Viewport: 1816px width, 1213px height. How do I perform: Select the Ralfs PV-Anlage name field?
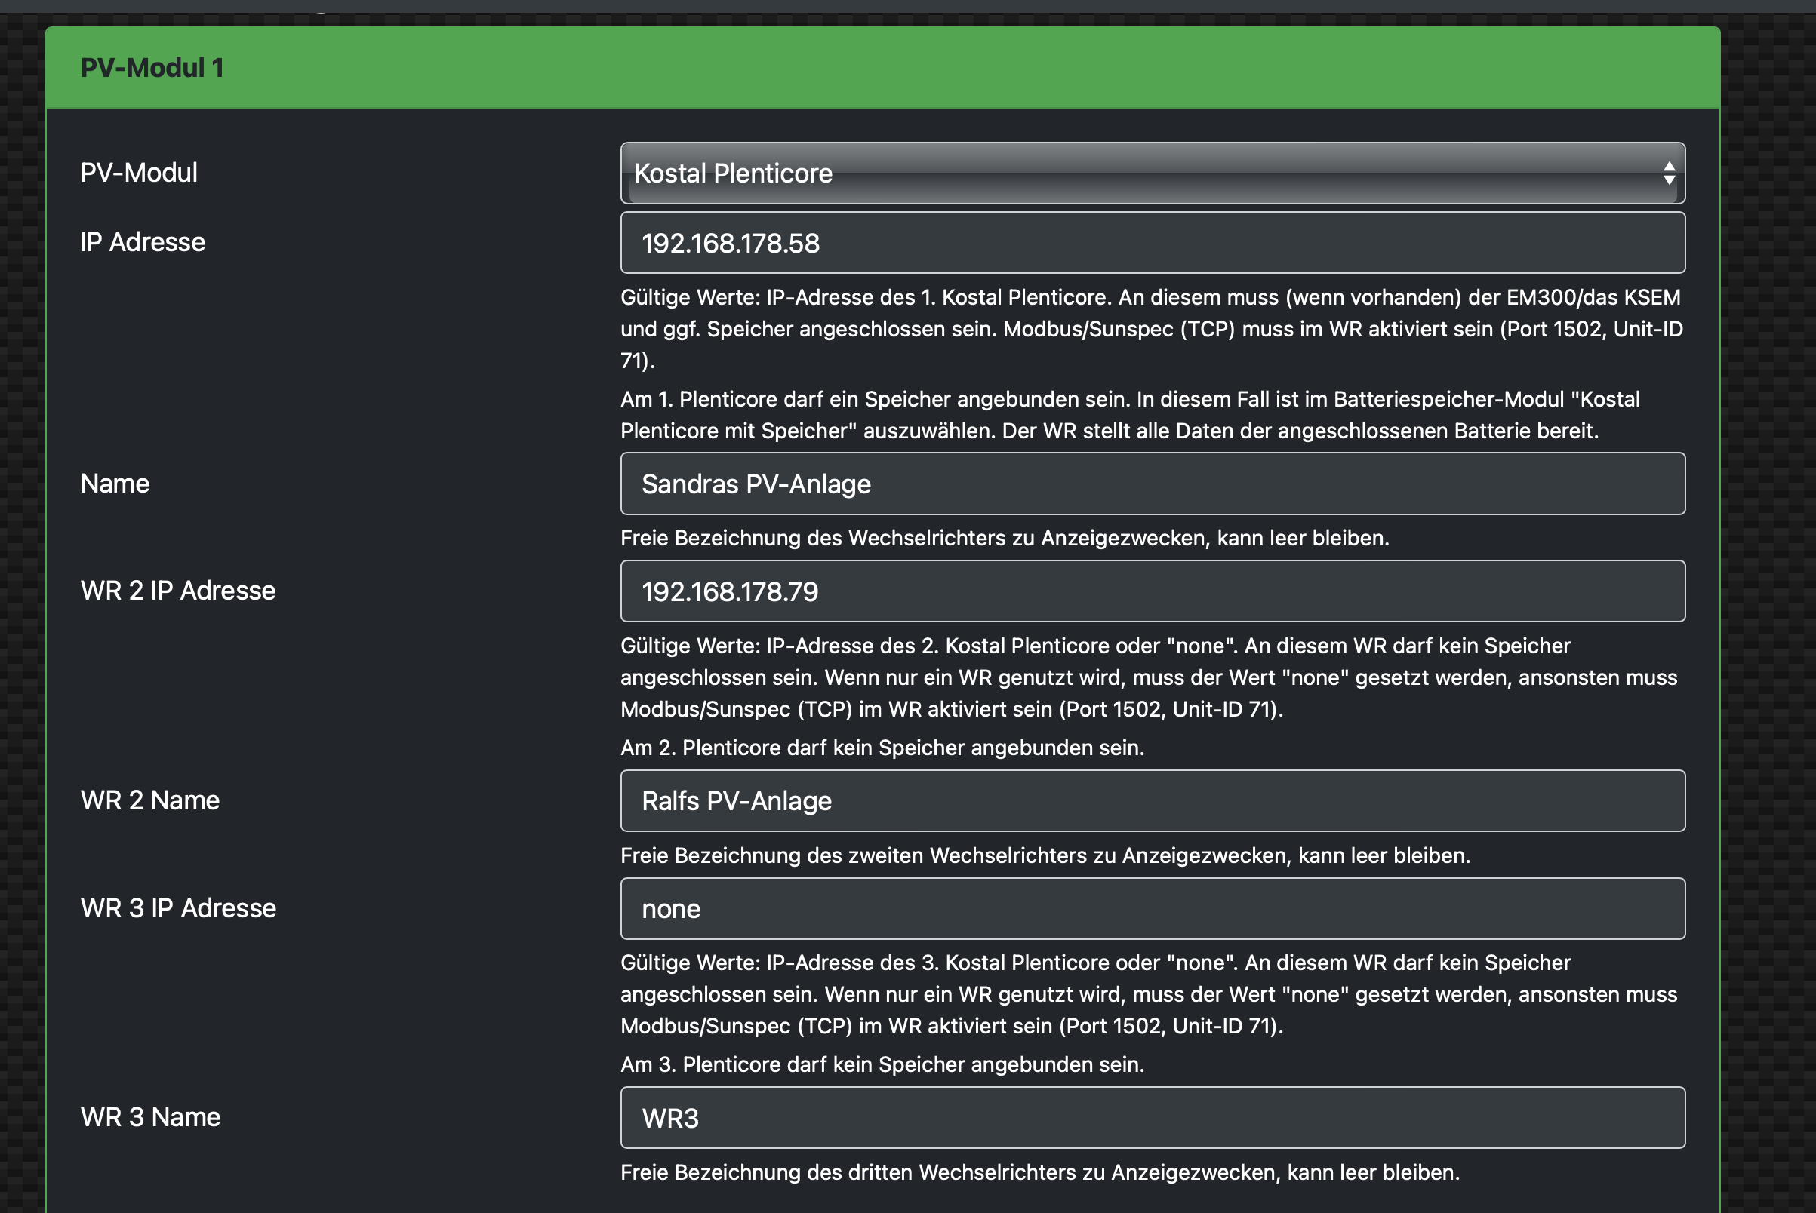[1152, 800]
